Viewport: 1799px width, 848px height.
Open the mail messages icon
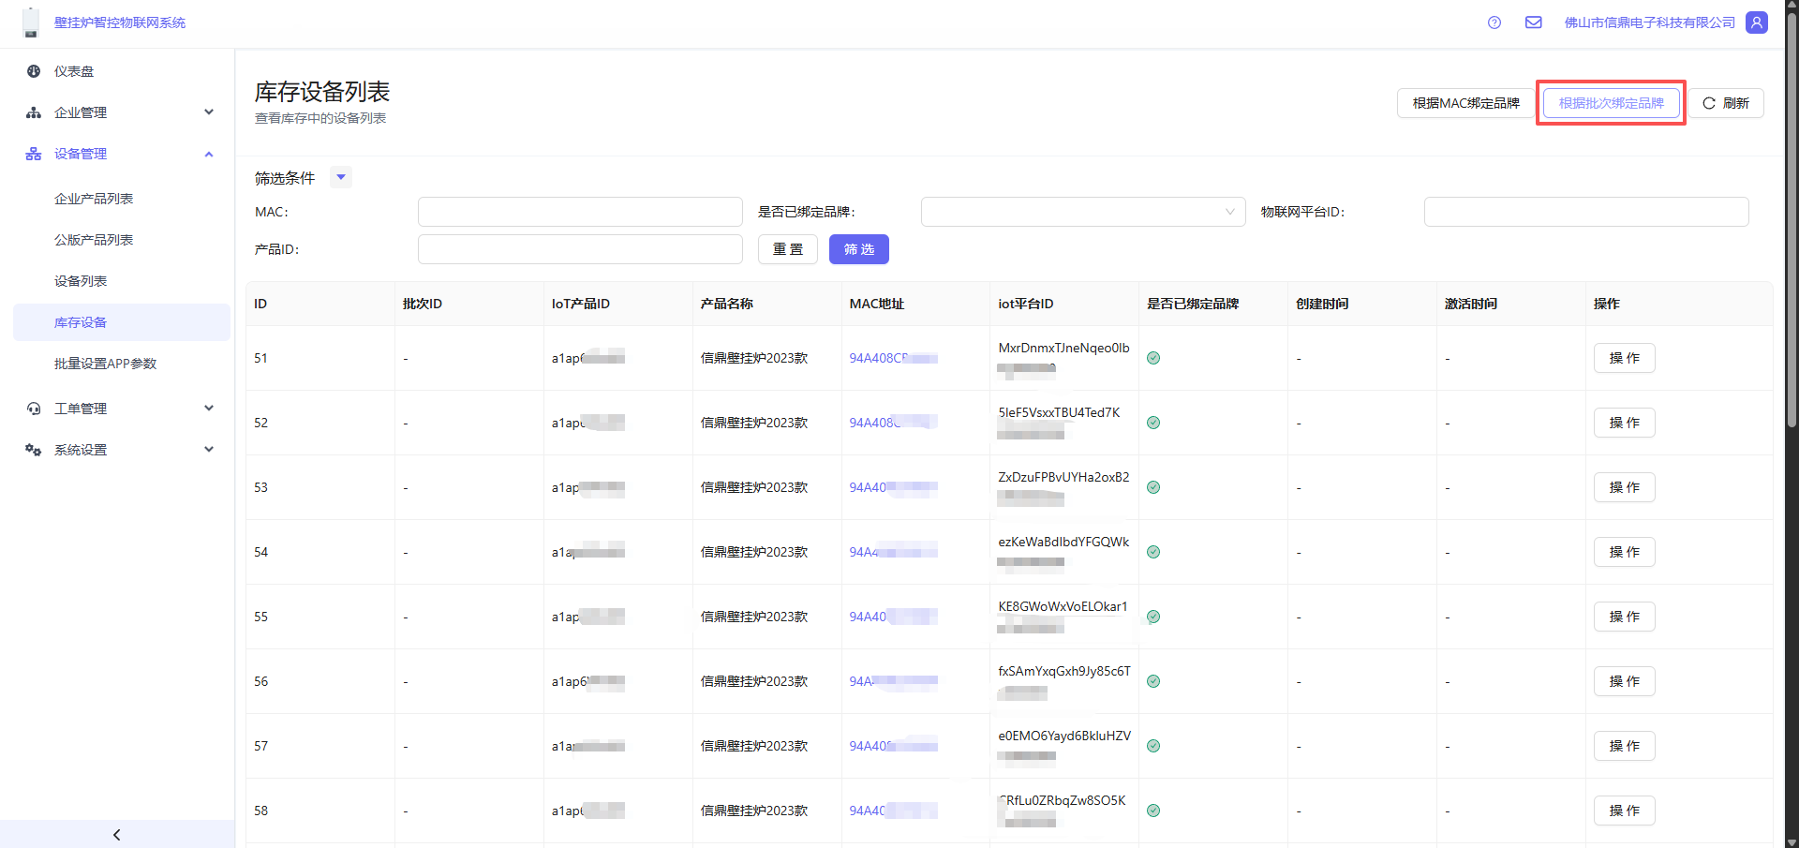pos(1534,22)
